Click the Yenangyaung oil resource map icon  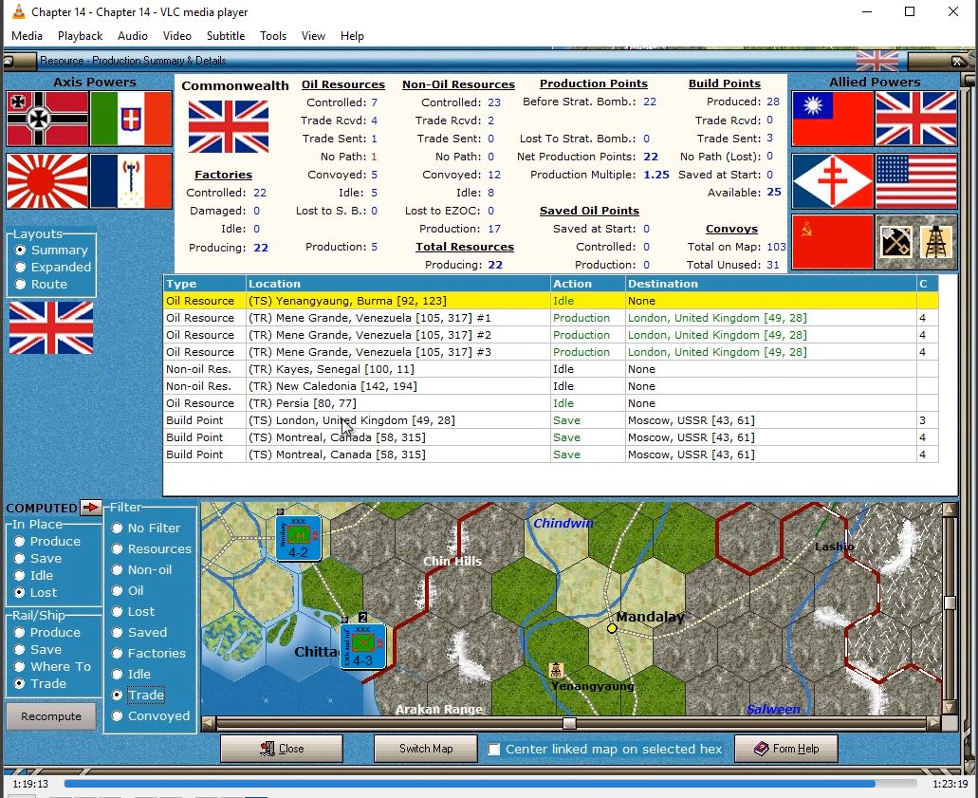tap(556, 670)
